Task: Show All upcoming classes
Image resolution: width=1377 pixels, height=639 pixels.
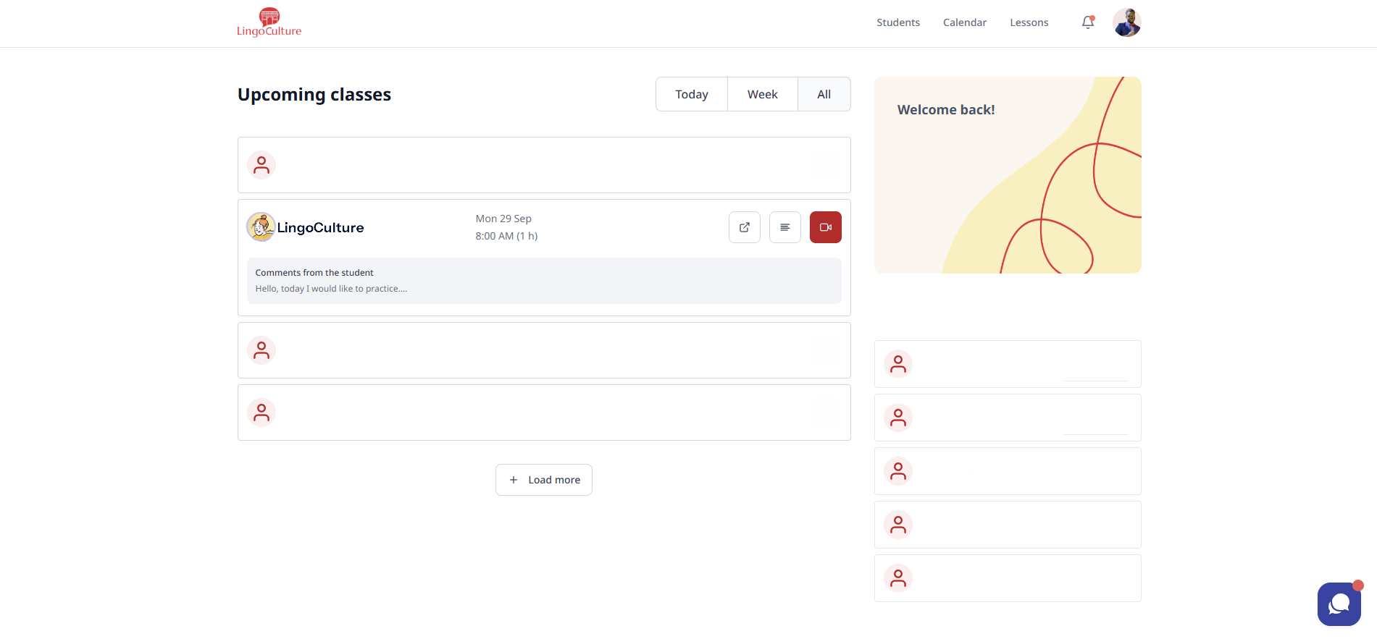Action: click(x=824, y=94)
